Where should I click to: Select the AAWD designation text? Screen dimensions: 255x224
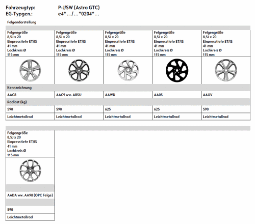[x=110, y=95]
